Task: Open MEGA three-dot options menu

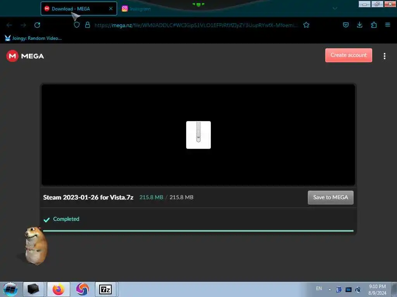Action: (x=384, y=56)
